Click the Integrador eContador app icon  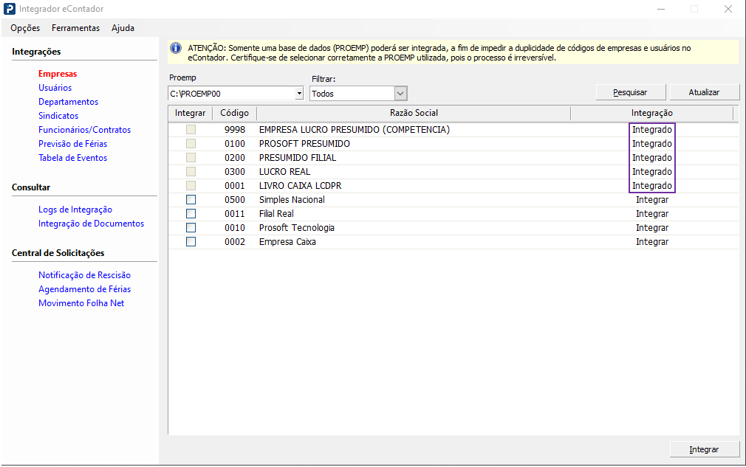10,9
